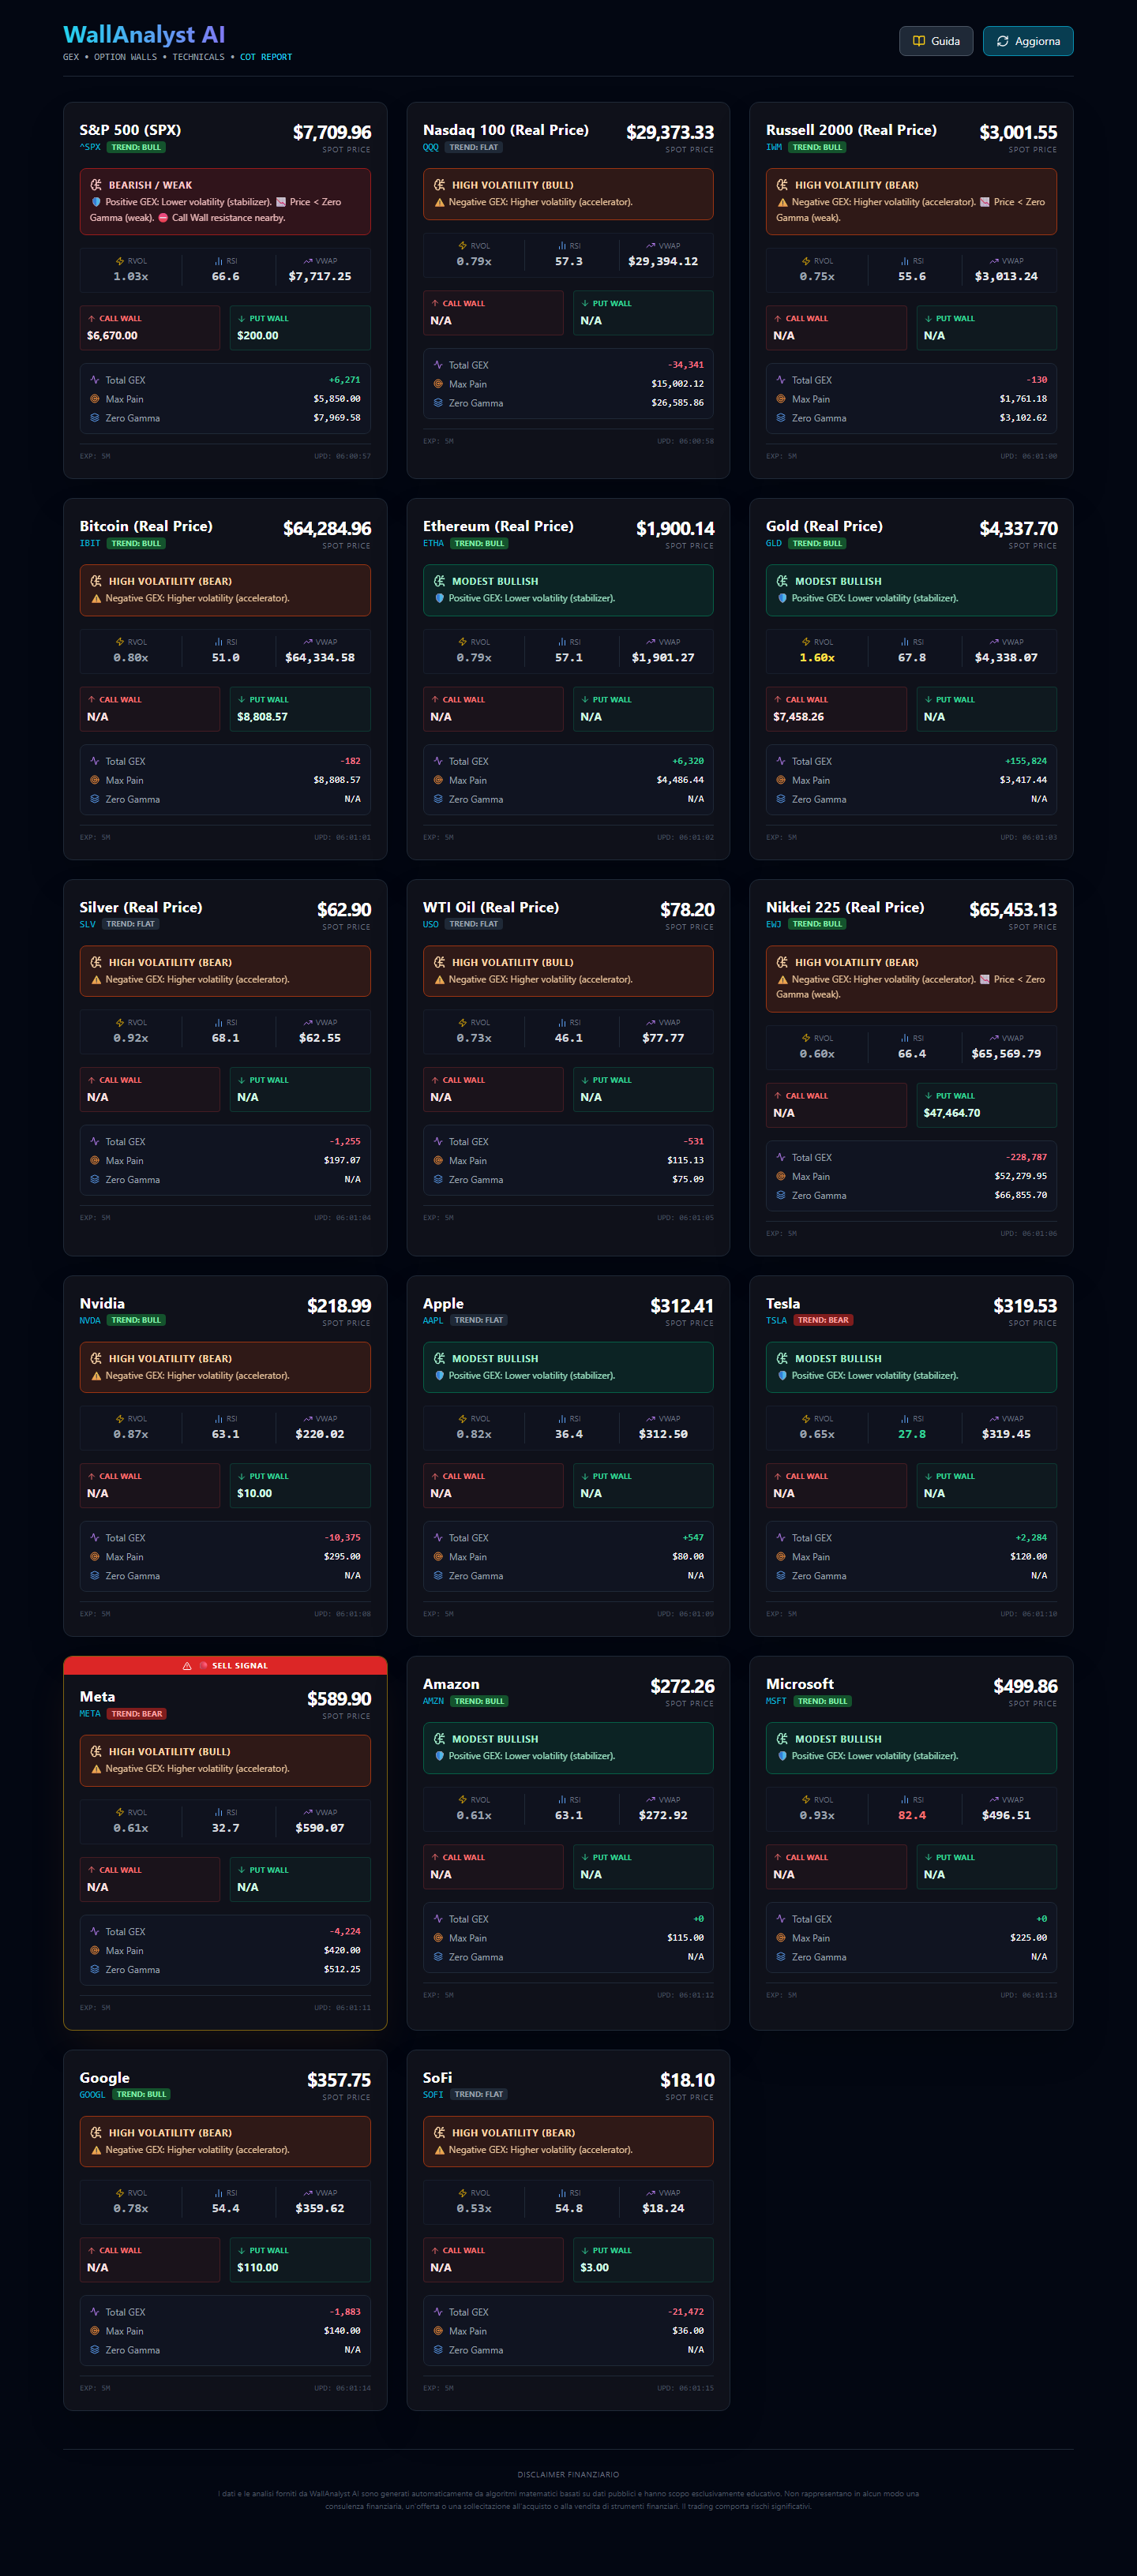Screen dimensions: 1137x2576
Task: Click the Put Wall down-arrow icon in Google card
Action: (x=241, y=2250)
